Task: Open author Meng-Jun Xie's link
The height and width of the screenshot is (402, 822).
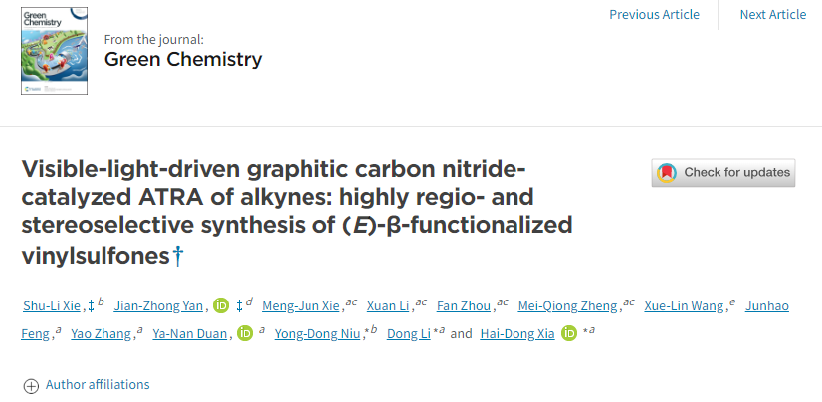Action: 301,306
